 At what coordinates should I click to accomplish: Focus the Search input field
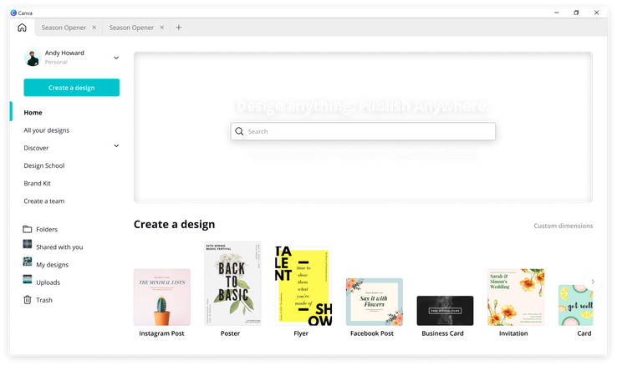[363, 131]
